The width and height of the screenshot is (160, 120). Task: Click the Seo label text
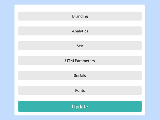tap(80, 46)
